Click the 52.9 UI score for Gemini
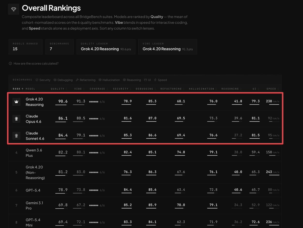 256,205
